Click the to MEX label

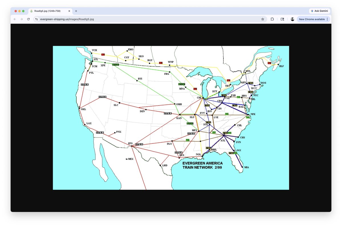coord(129,159)
